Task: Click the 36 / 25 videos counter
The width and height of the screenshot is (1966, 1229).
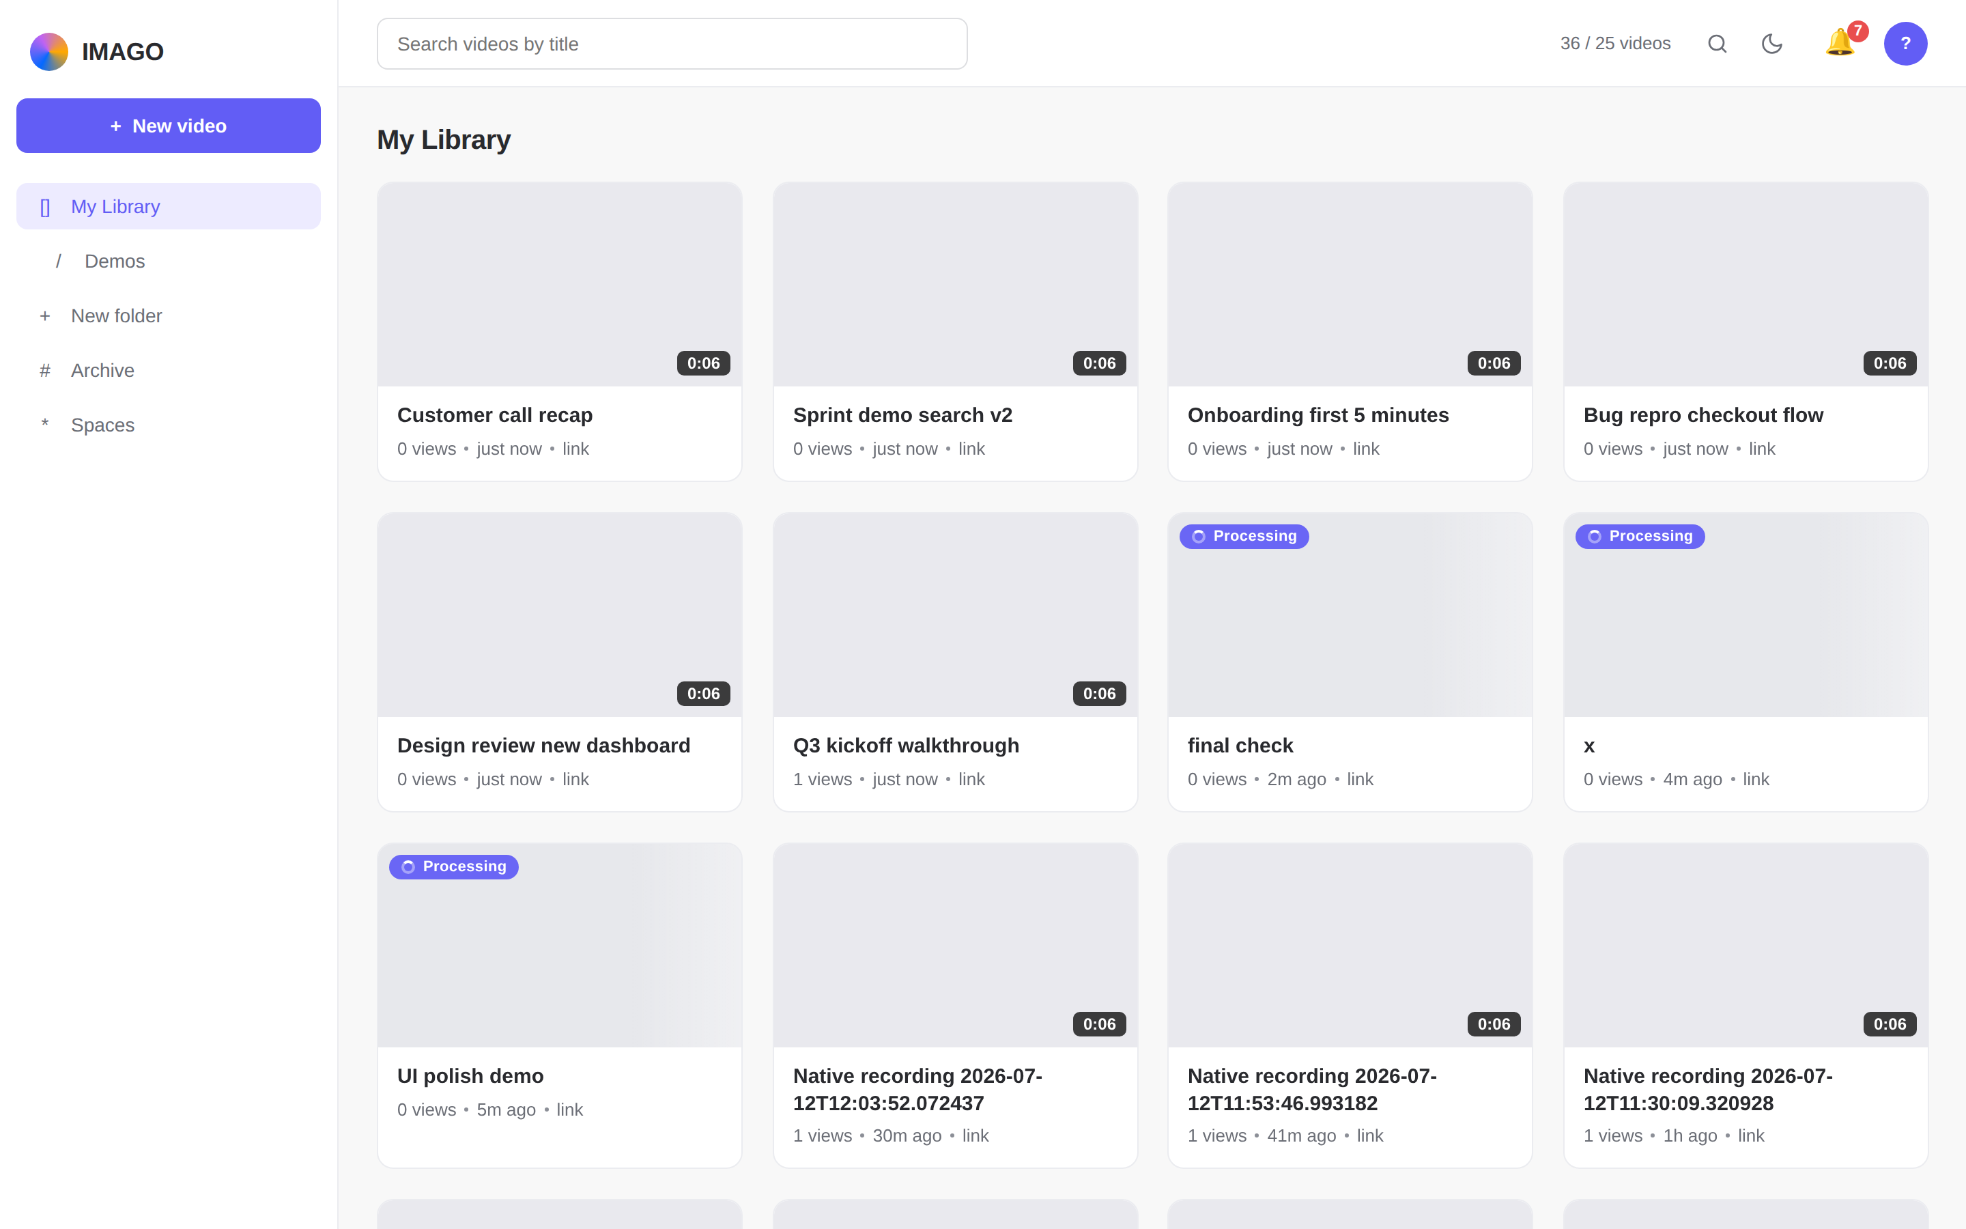Action: 1615,44
